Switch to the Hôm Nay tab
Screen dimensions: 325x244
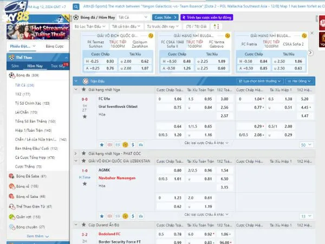click(x=35, y=66)
